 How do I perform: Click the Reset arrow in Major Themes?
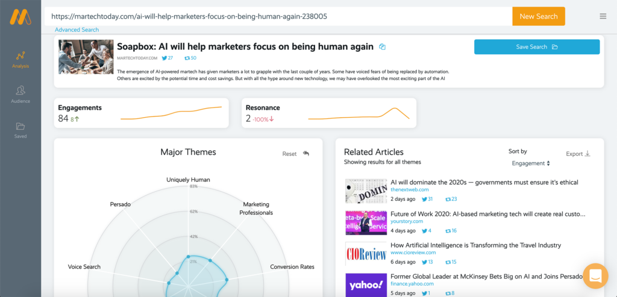tap(305, 153)
